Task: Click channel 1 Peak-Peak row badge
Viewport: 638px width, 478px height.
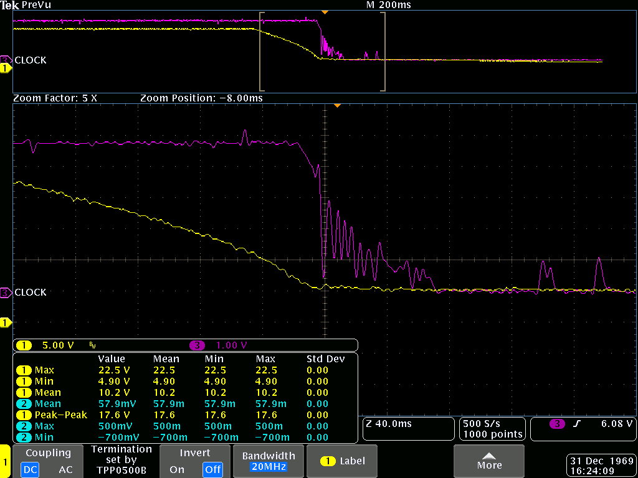Action: pos(24,415)
